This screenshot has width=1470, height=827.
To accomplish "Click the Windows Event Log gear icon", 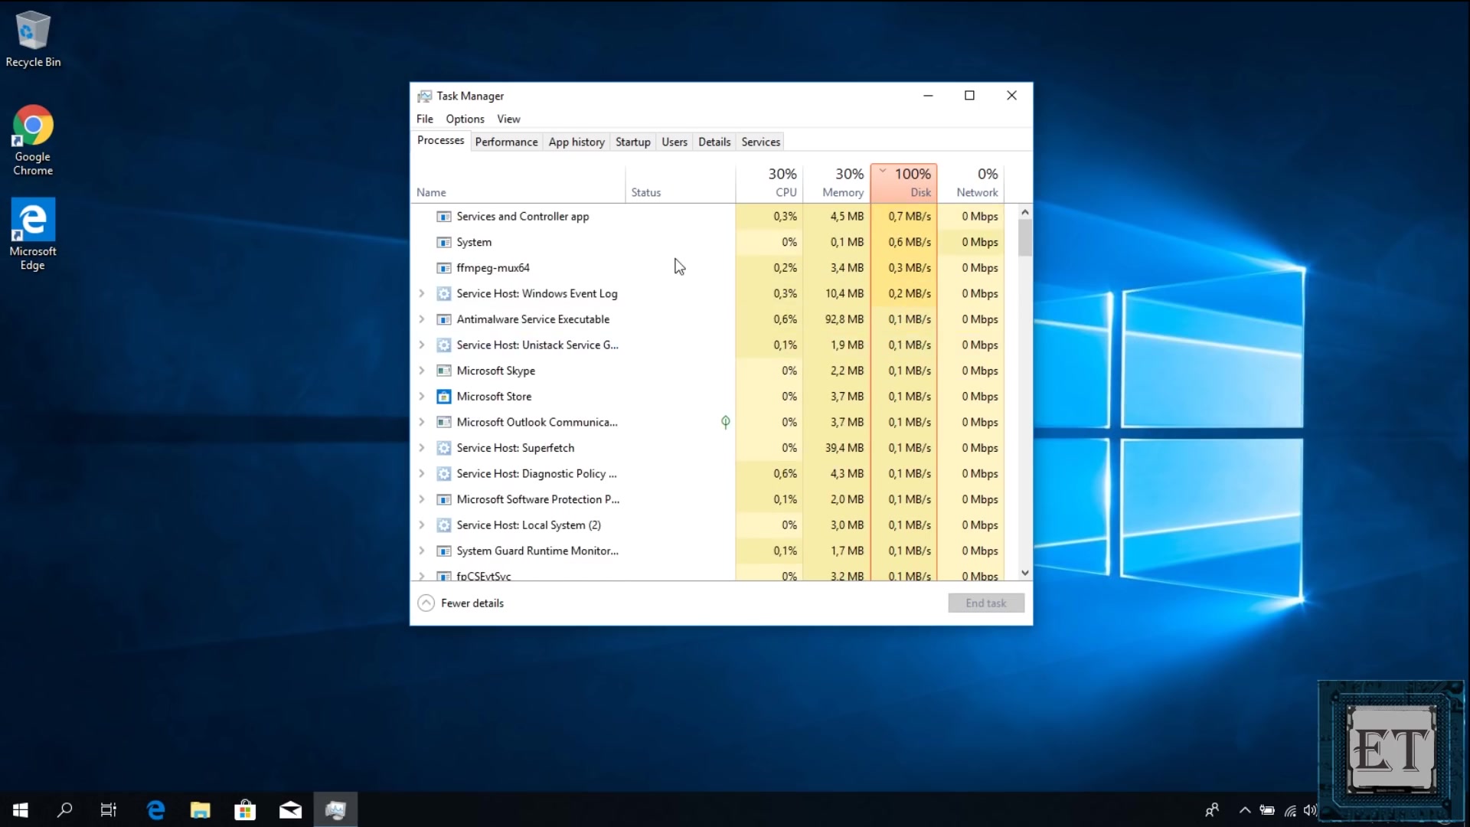I will click(443, 294).
